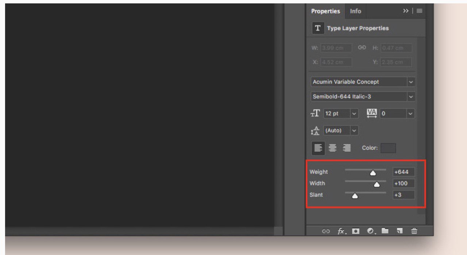Viewport: 467px width, 255px height.
Task: Click the Type layer T icon
Action: point(318,28)
